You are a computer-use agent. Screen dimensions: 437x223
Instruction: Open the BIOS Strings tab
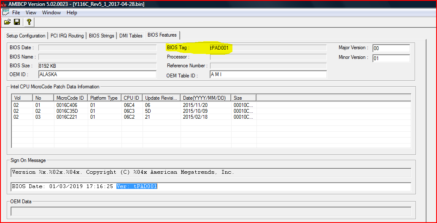(x=101, y=36)
